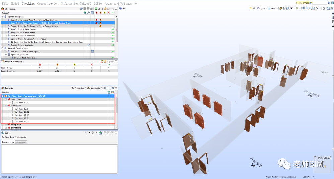This screenshot has height=179, width=334.
Task: Click the Zoom Out magnifier icon
Action: click(310, 8)
